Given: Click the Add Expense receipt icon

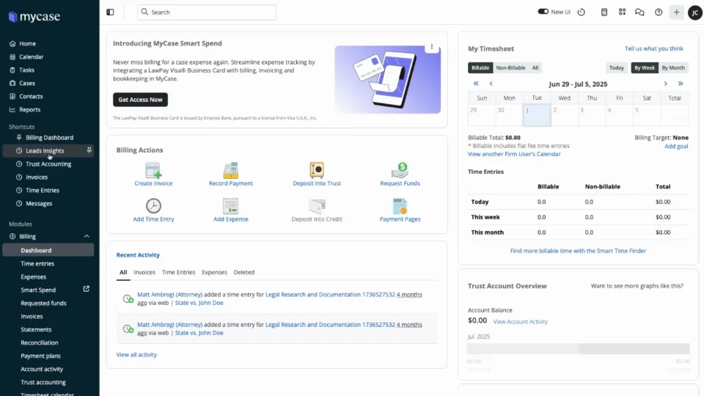Looking at the screenshot, I should (x=231, y=206).
